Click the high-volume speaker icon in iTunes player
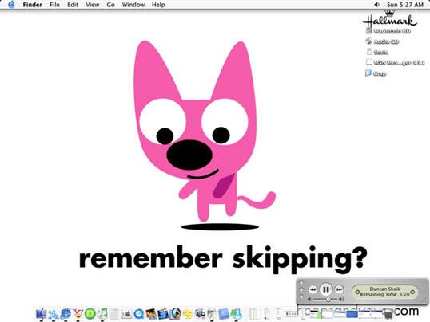 pos(342,300)
